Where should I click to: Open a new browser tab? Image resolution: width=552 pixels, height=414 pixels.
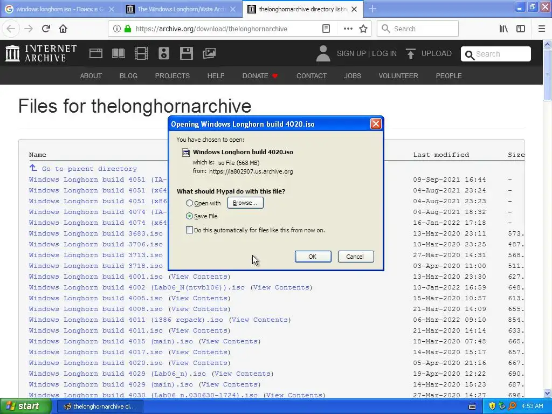tap(372, 9)
